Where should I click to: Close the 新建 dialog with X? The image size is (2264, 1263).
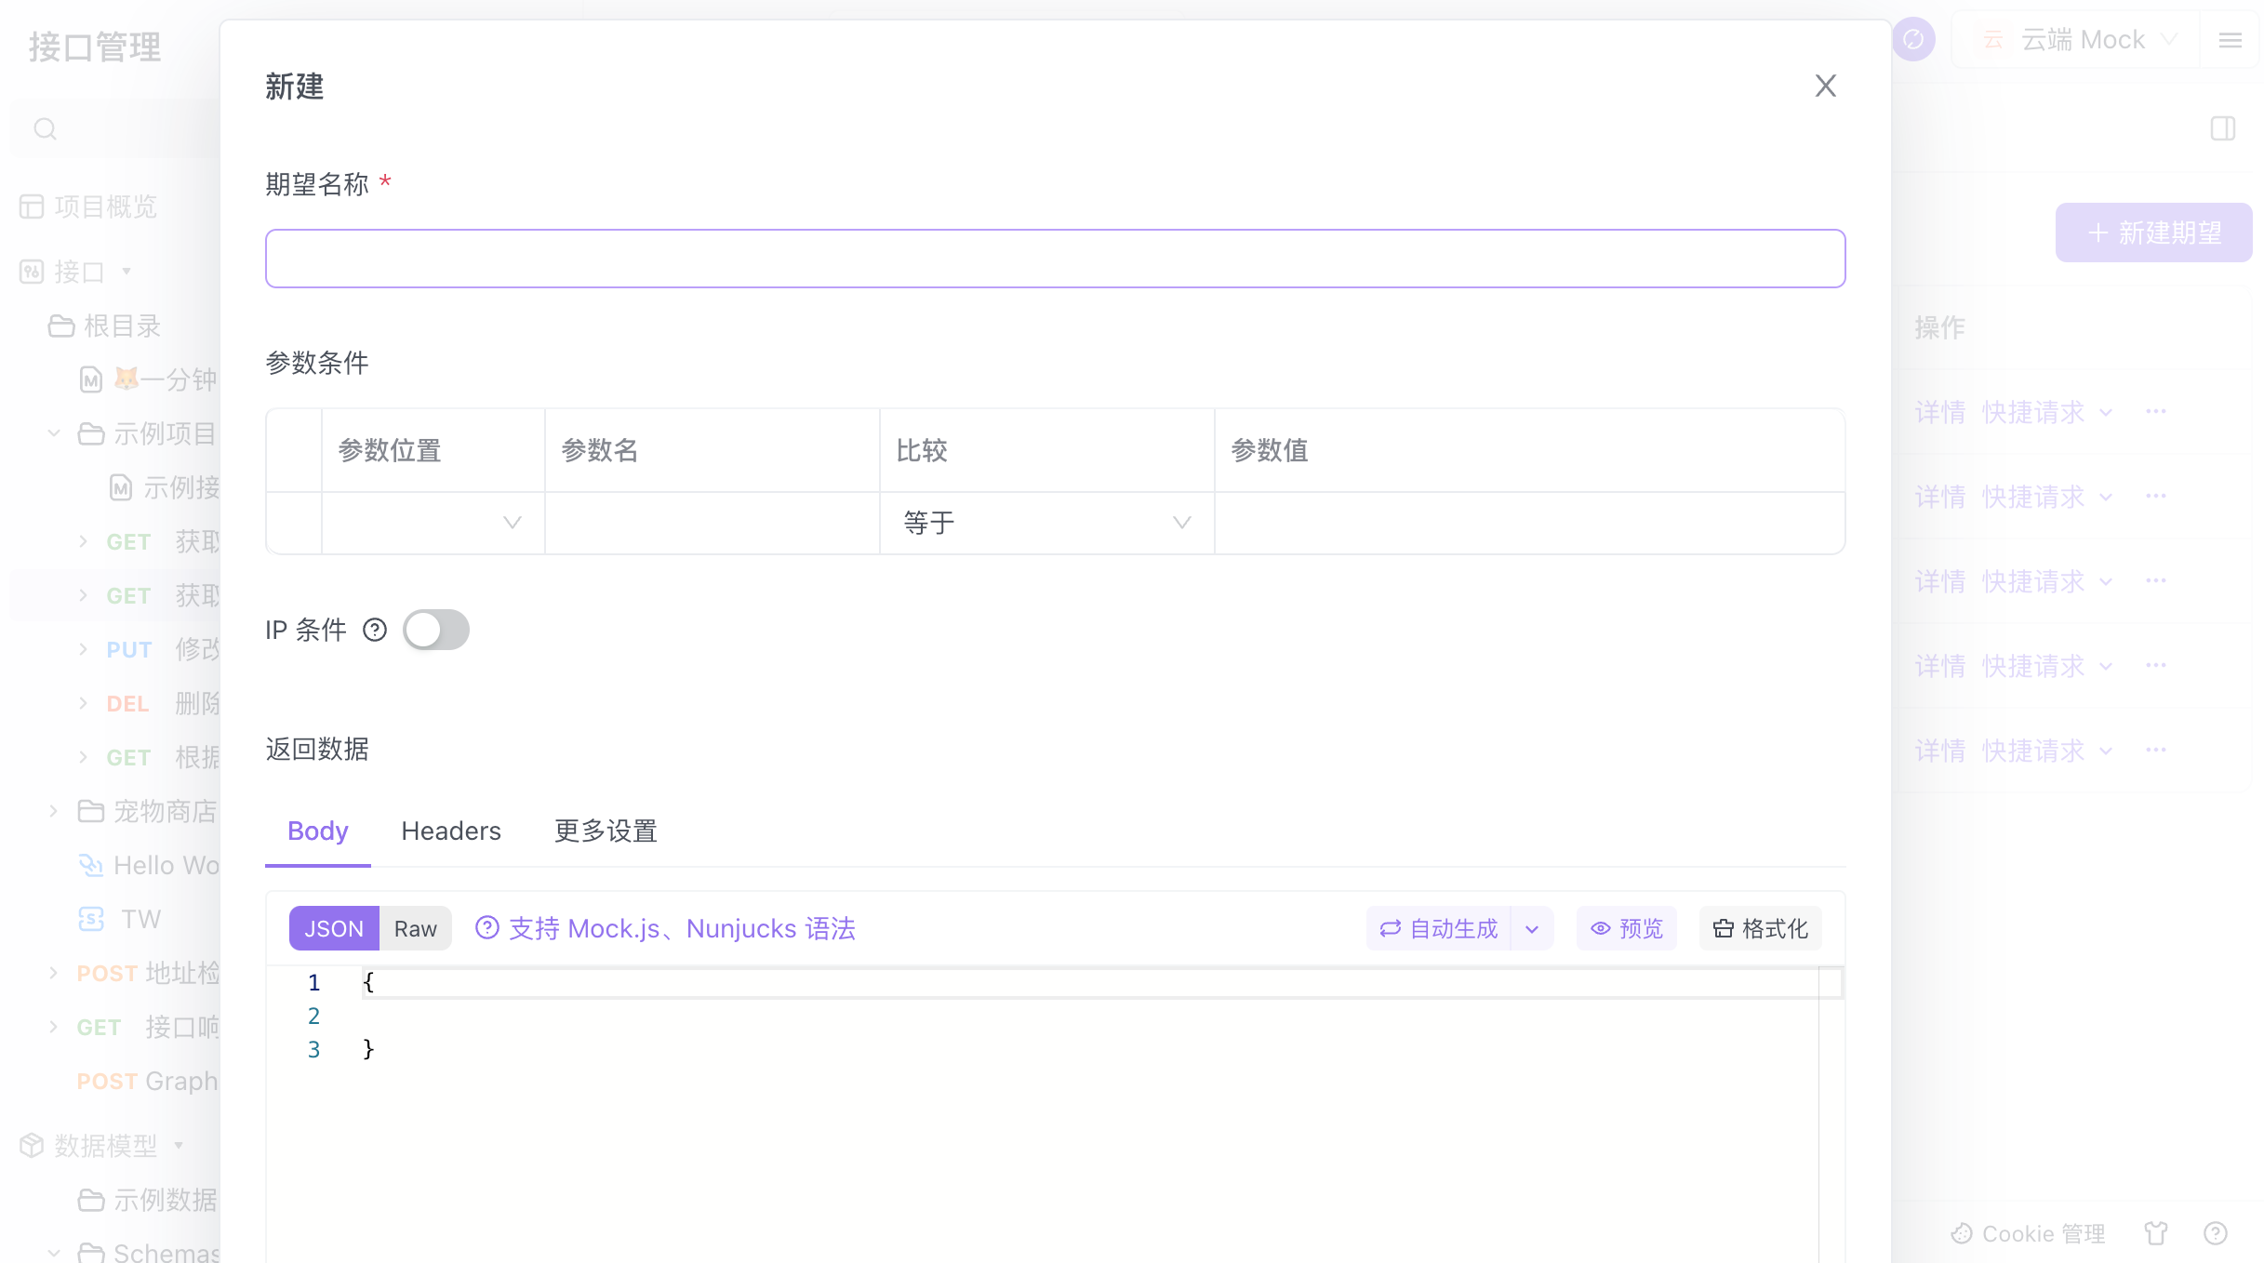click(x=1825, y=86)
